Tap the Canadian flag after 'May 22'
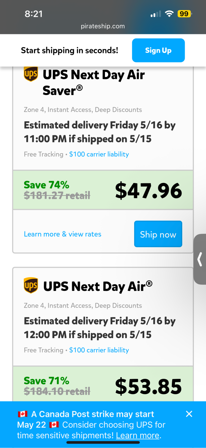206x448 pixels. tap(54, 425)
